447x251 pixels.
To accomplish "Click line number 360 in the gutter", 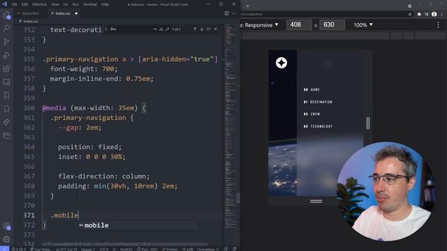I will click(29, 108).
